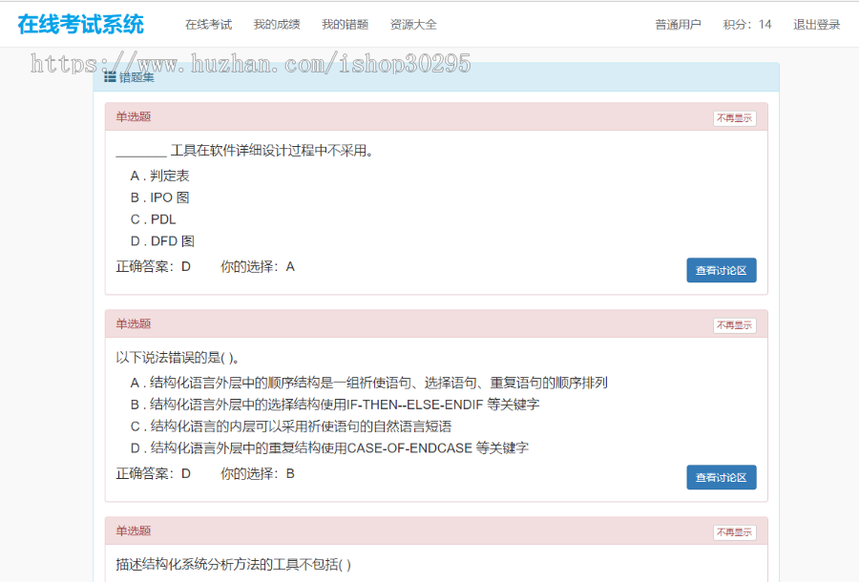Viewport: 859px width, 582px height.
Task: Select option A about 顺序结构是一组祈使语句
Action: 369,383
